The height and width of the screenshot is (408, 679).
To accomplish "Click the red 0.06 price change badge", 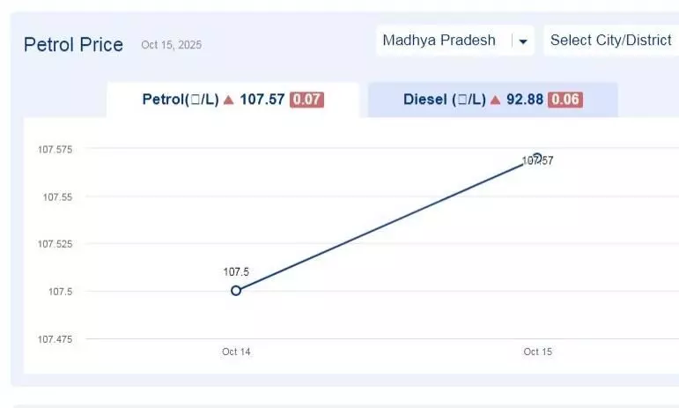I will (x=565, y=100).
